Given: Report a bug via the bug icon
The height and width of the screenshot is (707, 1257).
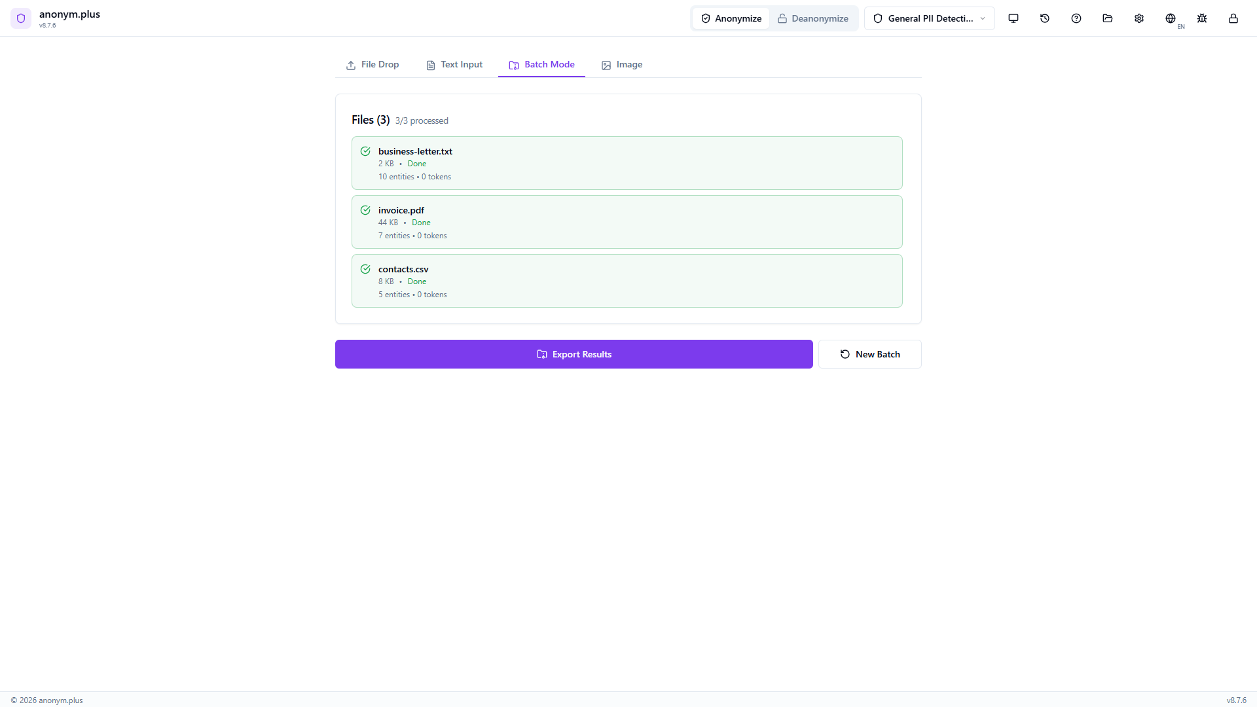Looking at the screenshot, I should pos(1201,18).
